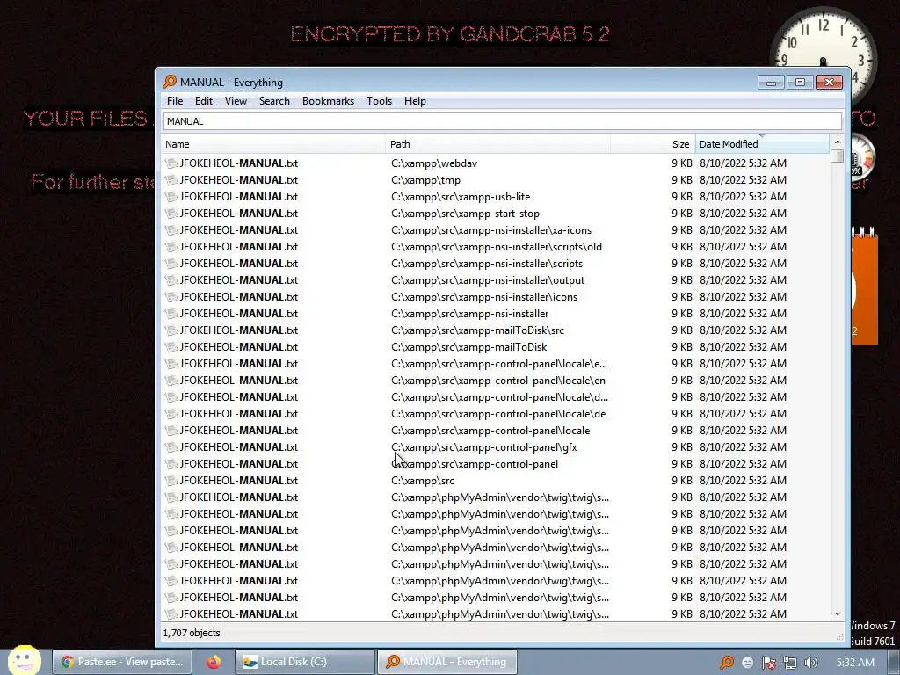Click path cell C:\xampp\src\xampp-control-panel
The width and height of the screenshot is (900, 675).
pos(474,464)
